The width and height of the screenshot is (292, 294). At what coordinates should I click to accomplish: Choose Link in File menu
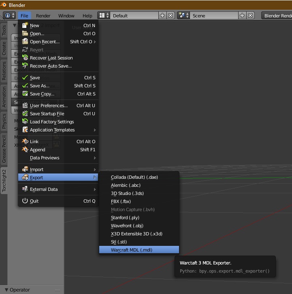click(x=58, y=142)
